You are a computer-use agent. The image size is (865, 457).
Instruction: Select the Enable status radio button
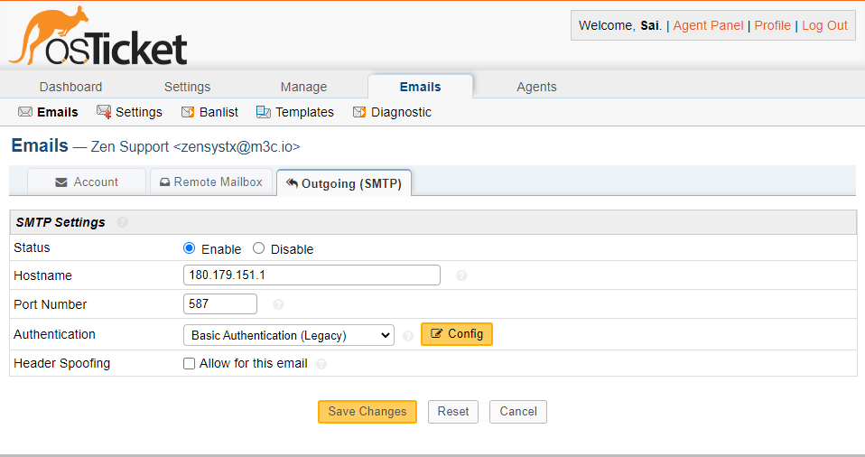click(190, 248)
